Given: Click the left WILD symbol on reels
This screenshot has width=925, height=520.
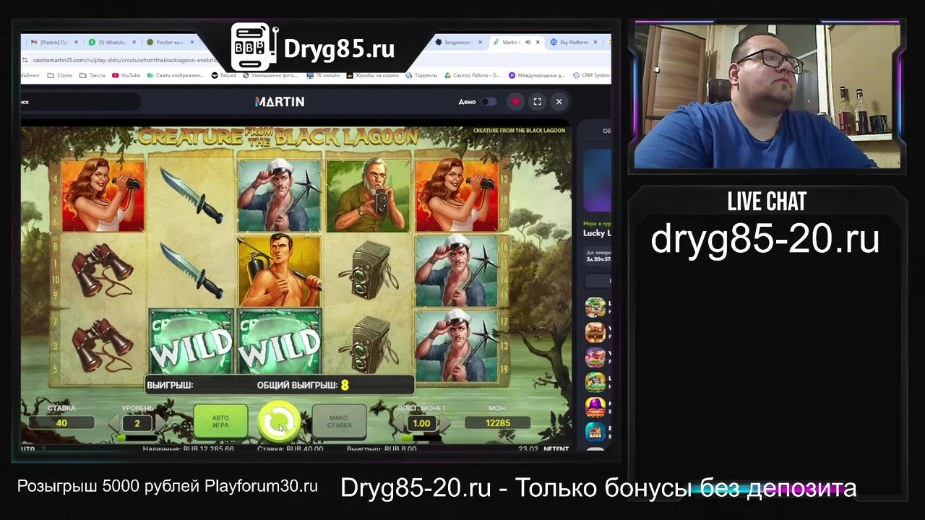Looking at the screenshot, I should (x=191, y=342).
